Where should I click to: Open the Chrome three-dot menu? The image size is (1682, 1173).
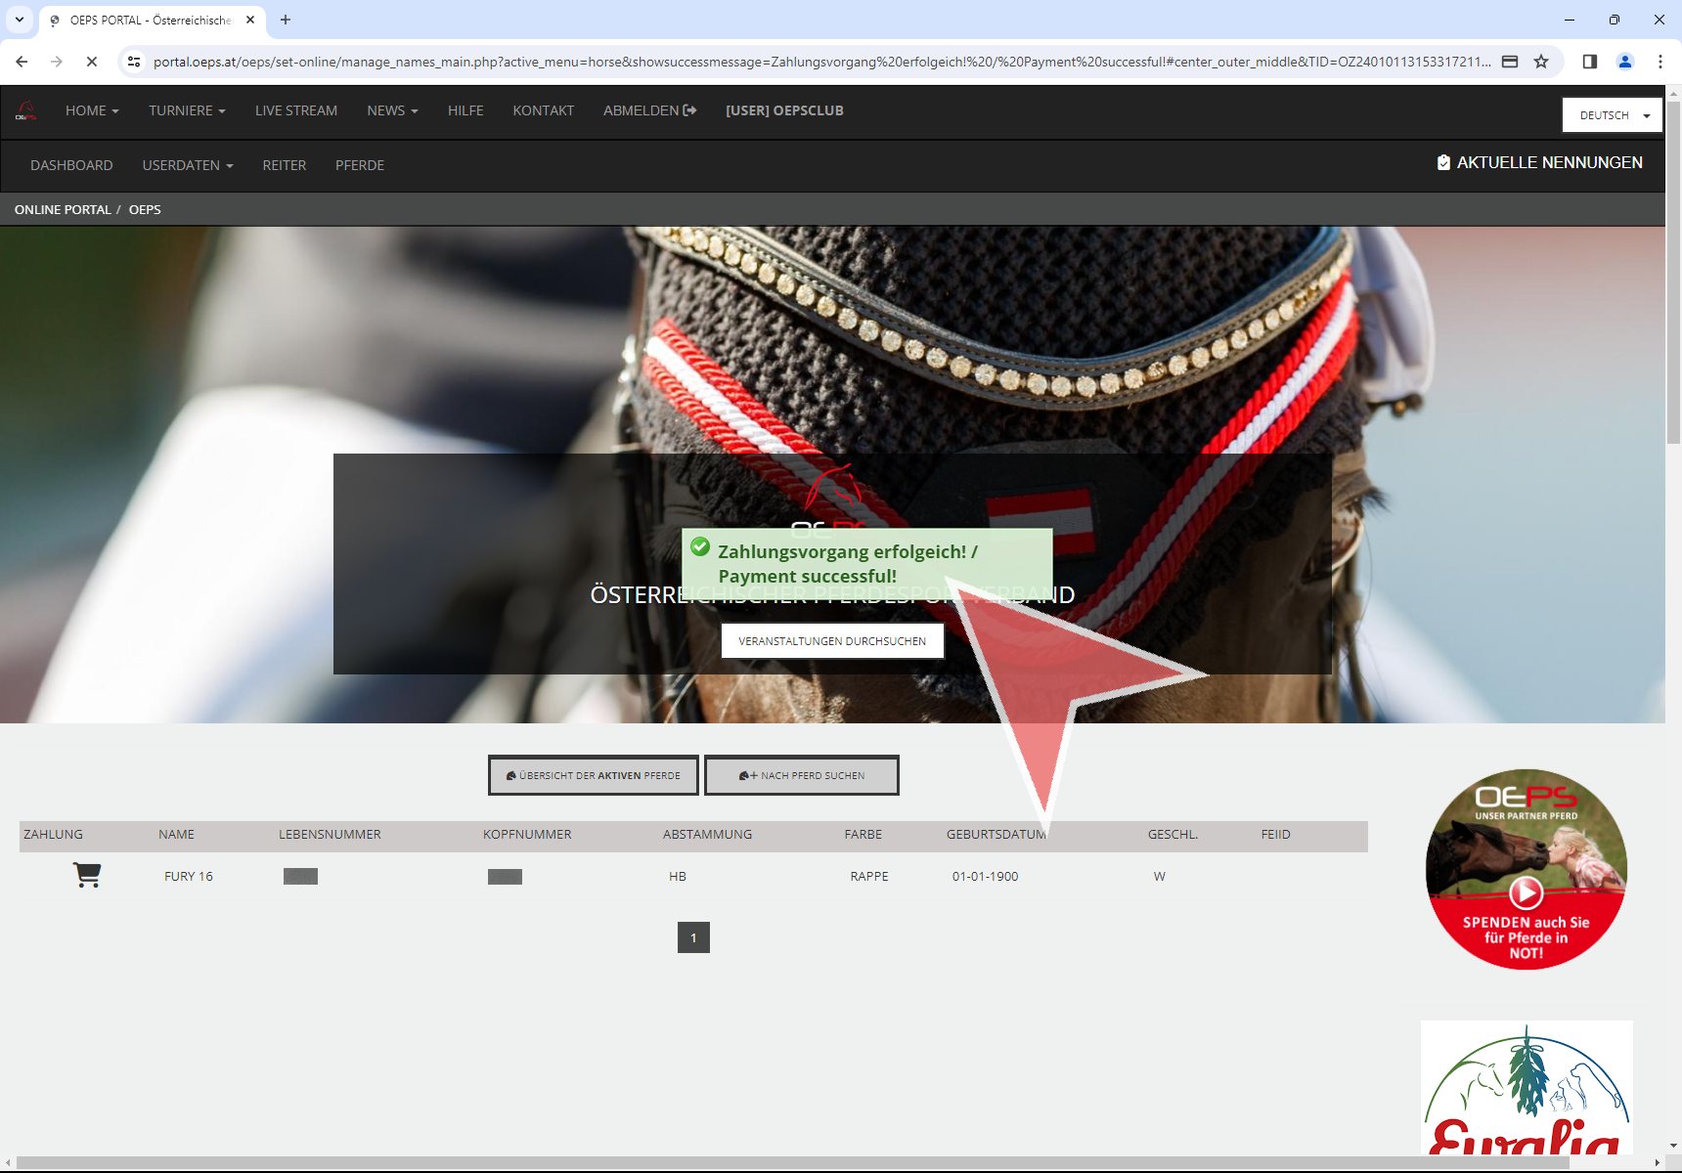click(x=1660, y=62)
